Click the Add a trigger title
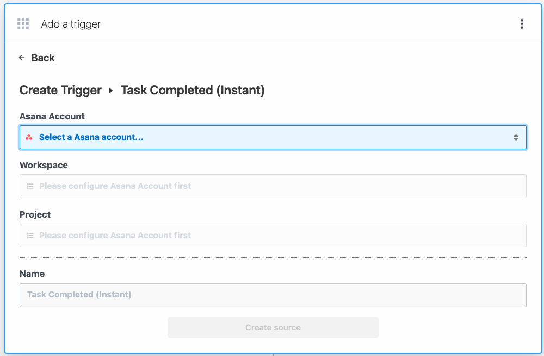Image resolution: width=544 pixels, height=356 pixels. pos(71,24)
